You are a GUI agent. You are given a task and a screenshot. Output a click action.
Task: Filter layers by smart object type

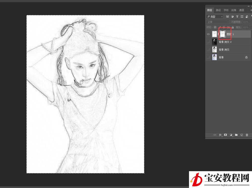(247, 17)
